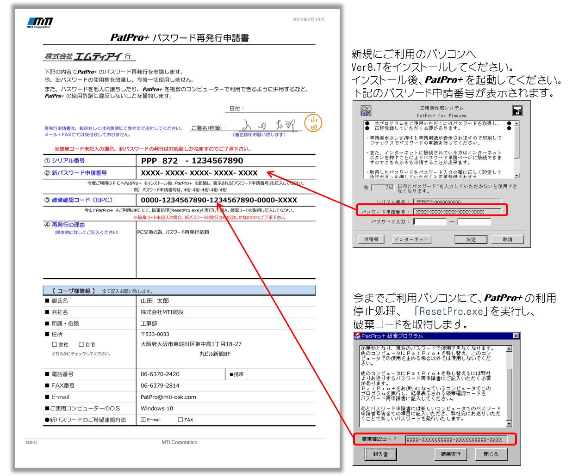Click the up arrow in the 破棄プログラム scrollbar
The image size is (572, 476).
(509, 349)
